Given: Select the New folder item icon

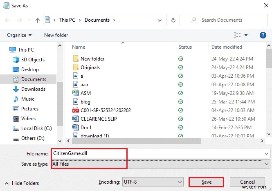Looking at the screenshot, I should coord(76,59).
